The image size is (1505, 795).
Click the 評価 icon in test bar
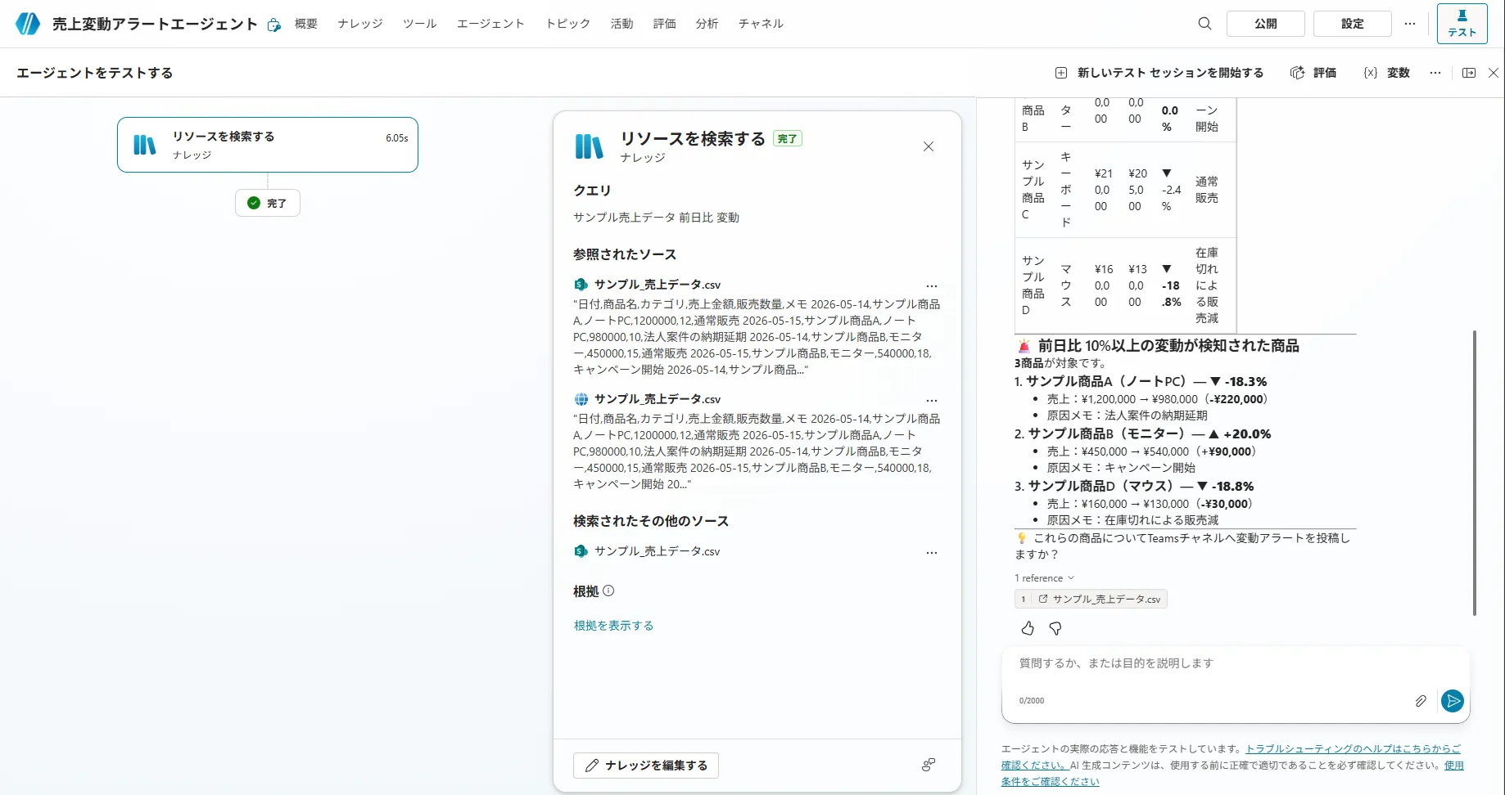1297,73
